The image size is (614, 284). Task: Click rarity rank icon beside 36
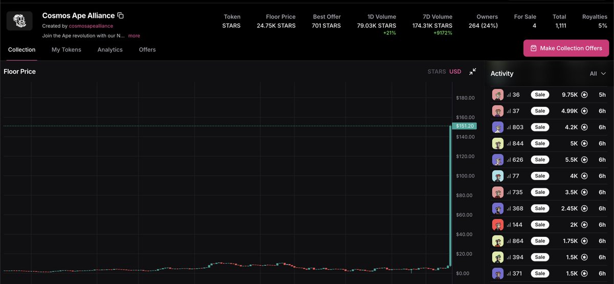pos(509,95)
